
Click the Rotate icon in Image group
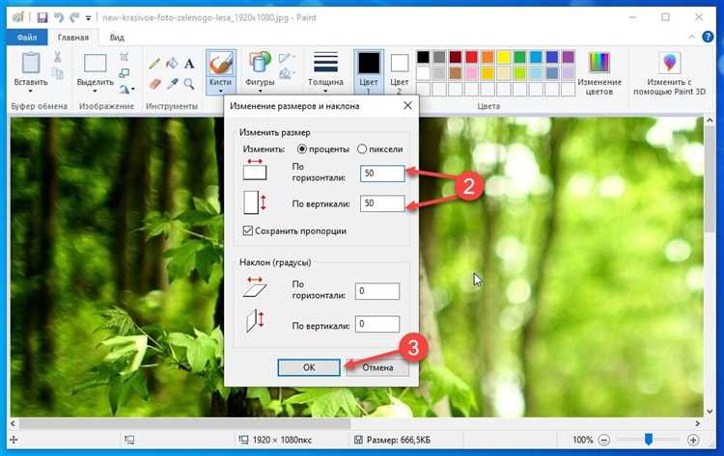click(x=124, y=89)
